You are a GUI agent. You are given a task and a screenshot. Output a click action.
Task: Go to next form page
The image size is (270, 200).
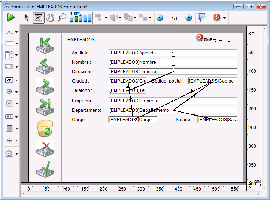click(189, 18)
